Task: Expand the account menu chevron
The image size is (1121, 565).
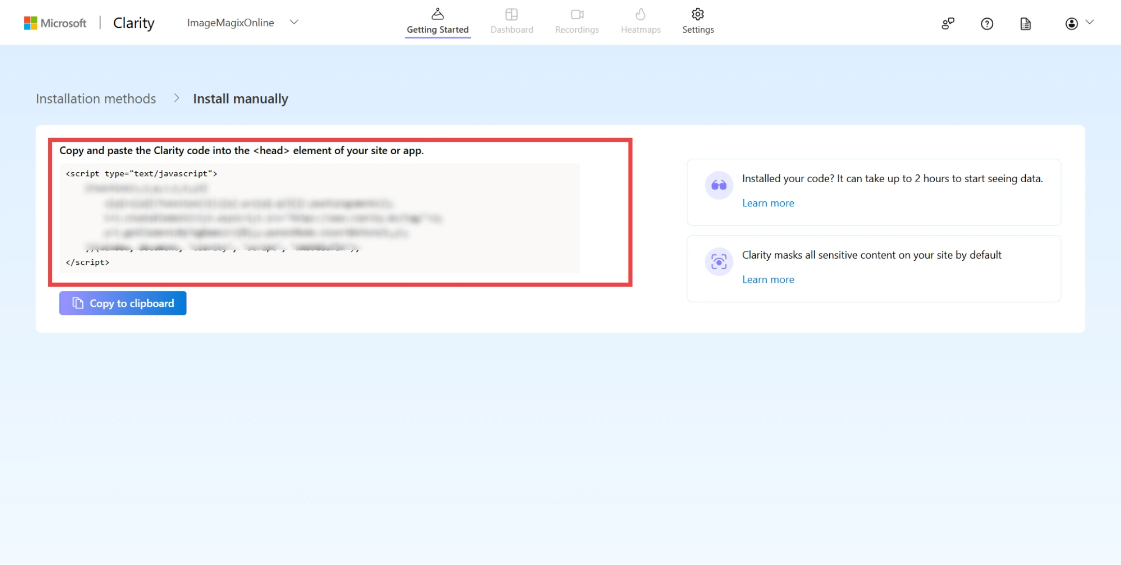Action: coord(1089,22)
